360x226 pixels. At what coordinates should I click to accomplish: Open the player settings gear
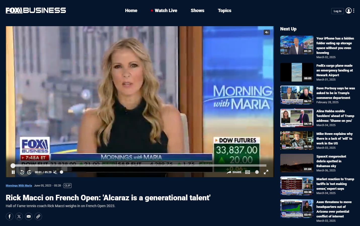[x=257, y=172]
